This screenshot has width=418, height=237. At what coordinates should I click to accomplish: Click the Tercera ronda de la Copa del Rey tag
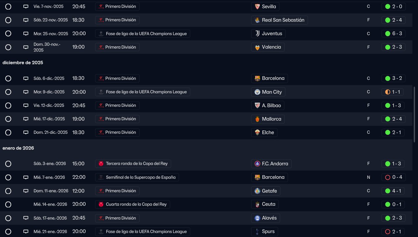pos(133,164)
